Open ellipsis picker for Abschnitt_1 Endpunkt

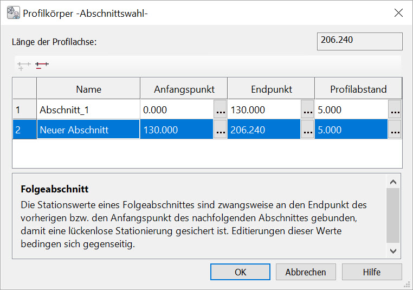click(x=307, y=110)
